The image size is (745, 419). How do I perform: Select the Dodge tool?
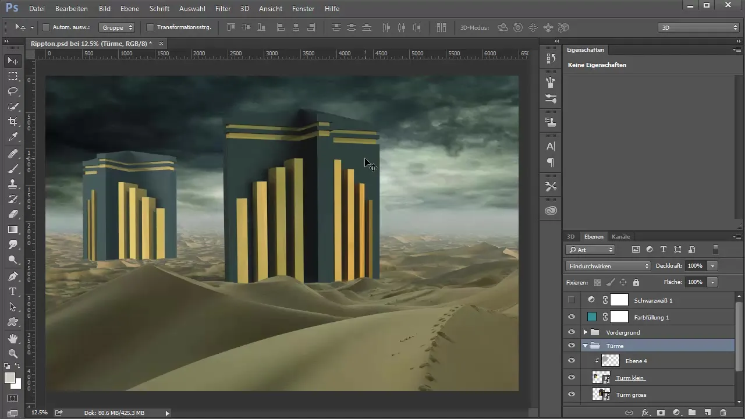tap(12, 260)
